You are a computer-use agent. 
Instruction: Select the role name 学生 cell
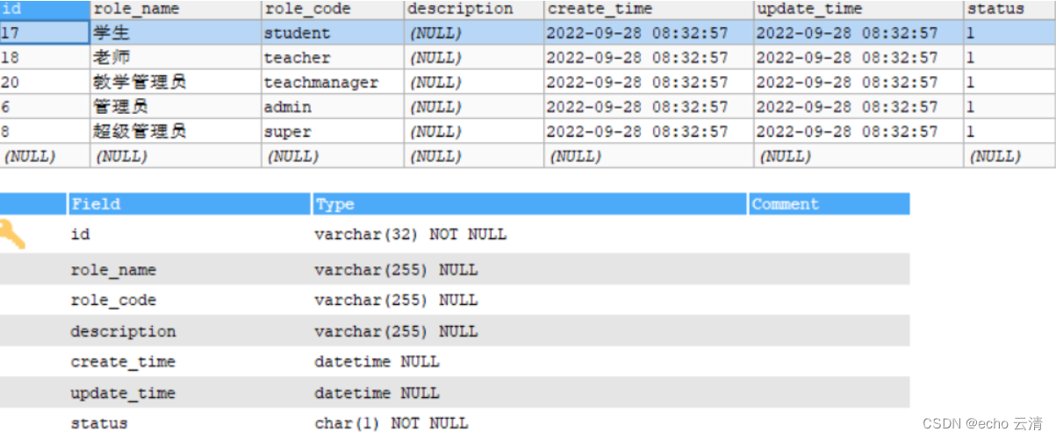[x=176, y=33]
